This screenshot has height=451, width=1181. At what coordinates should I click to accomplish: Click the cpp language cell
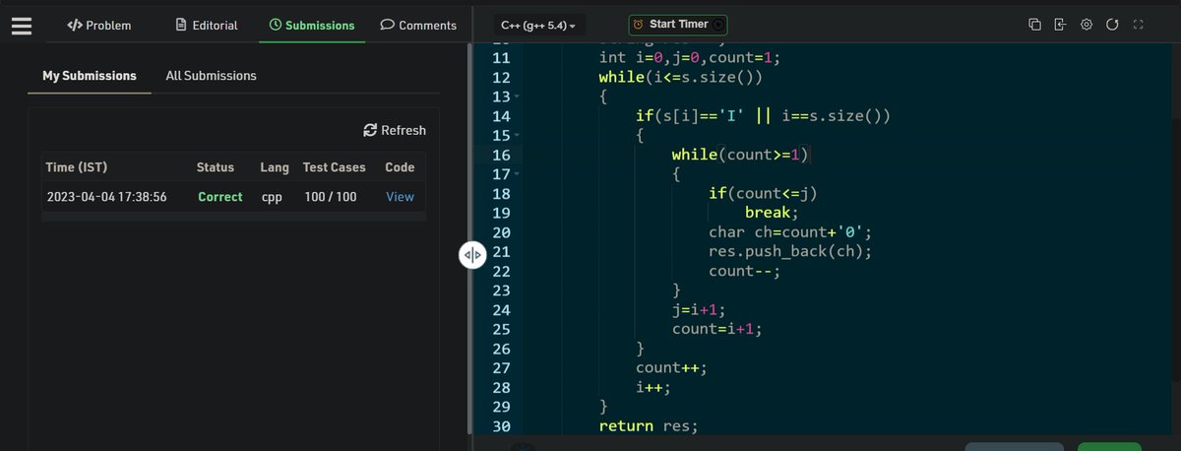(272, 197)
